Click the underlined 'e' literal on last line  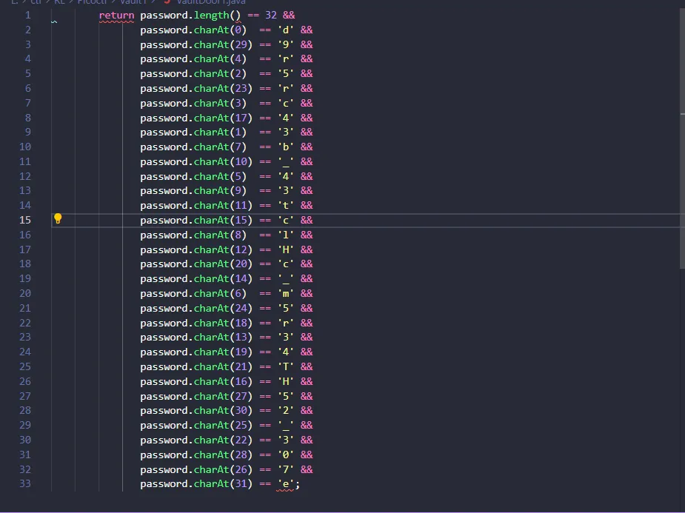coord(285,484)
